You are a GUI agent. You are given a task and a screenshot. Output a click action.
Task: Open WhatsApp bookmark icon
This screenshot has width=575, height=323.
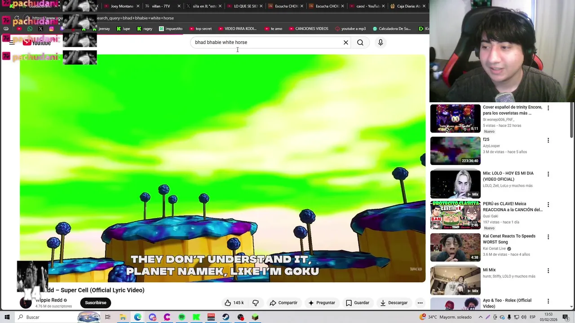[30, 29]
